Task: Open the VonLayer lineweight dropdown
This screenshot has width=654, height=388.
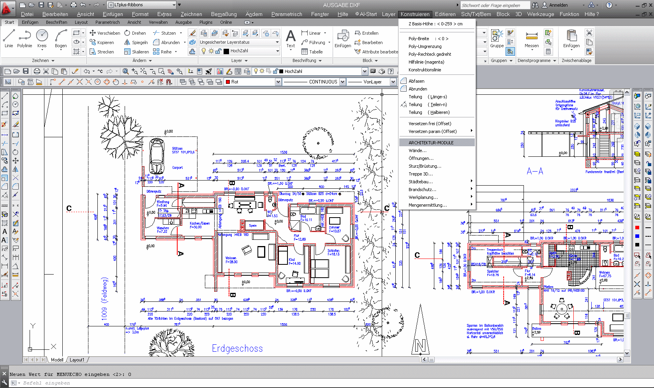Action: click(393, 82)
